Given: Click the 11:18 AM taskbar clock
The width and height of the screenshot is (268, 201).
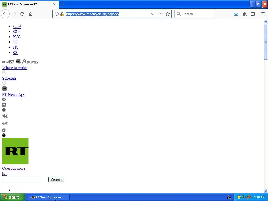Looking at the screenshot, I should tap(258, 197).
